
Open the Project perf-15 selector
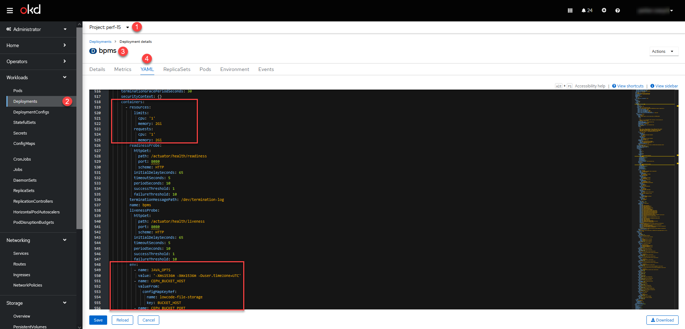click(x=109, y=27)
